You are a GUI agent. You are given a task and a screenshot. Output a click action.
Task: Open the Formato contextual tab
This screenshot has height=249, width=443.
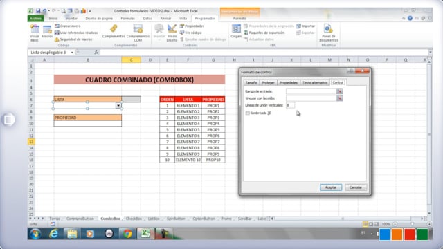point(239,19)
